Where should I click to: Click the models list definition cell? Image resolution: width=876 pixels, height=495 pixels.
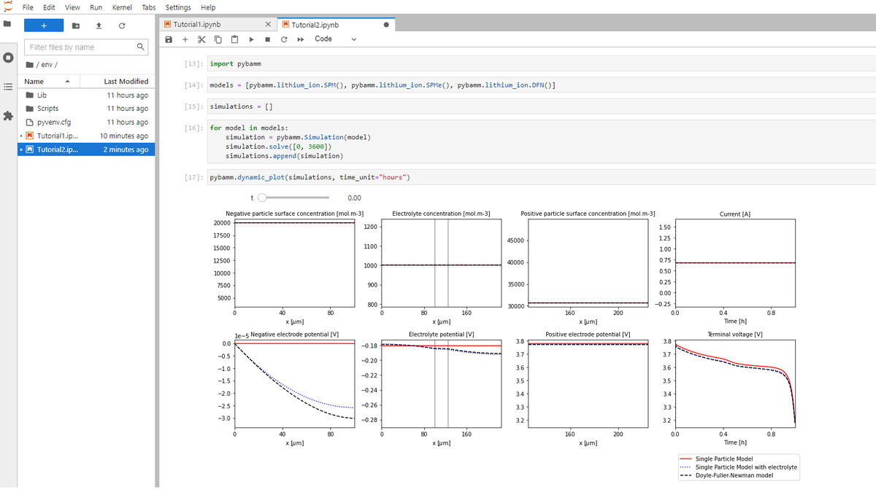click(542, 85)
